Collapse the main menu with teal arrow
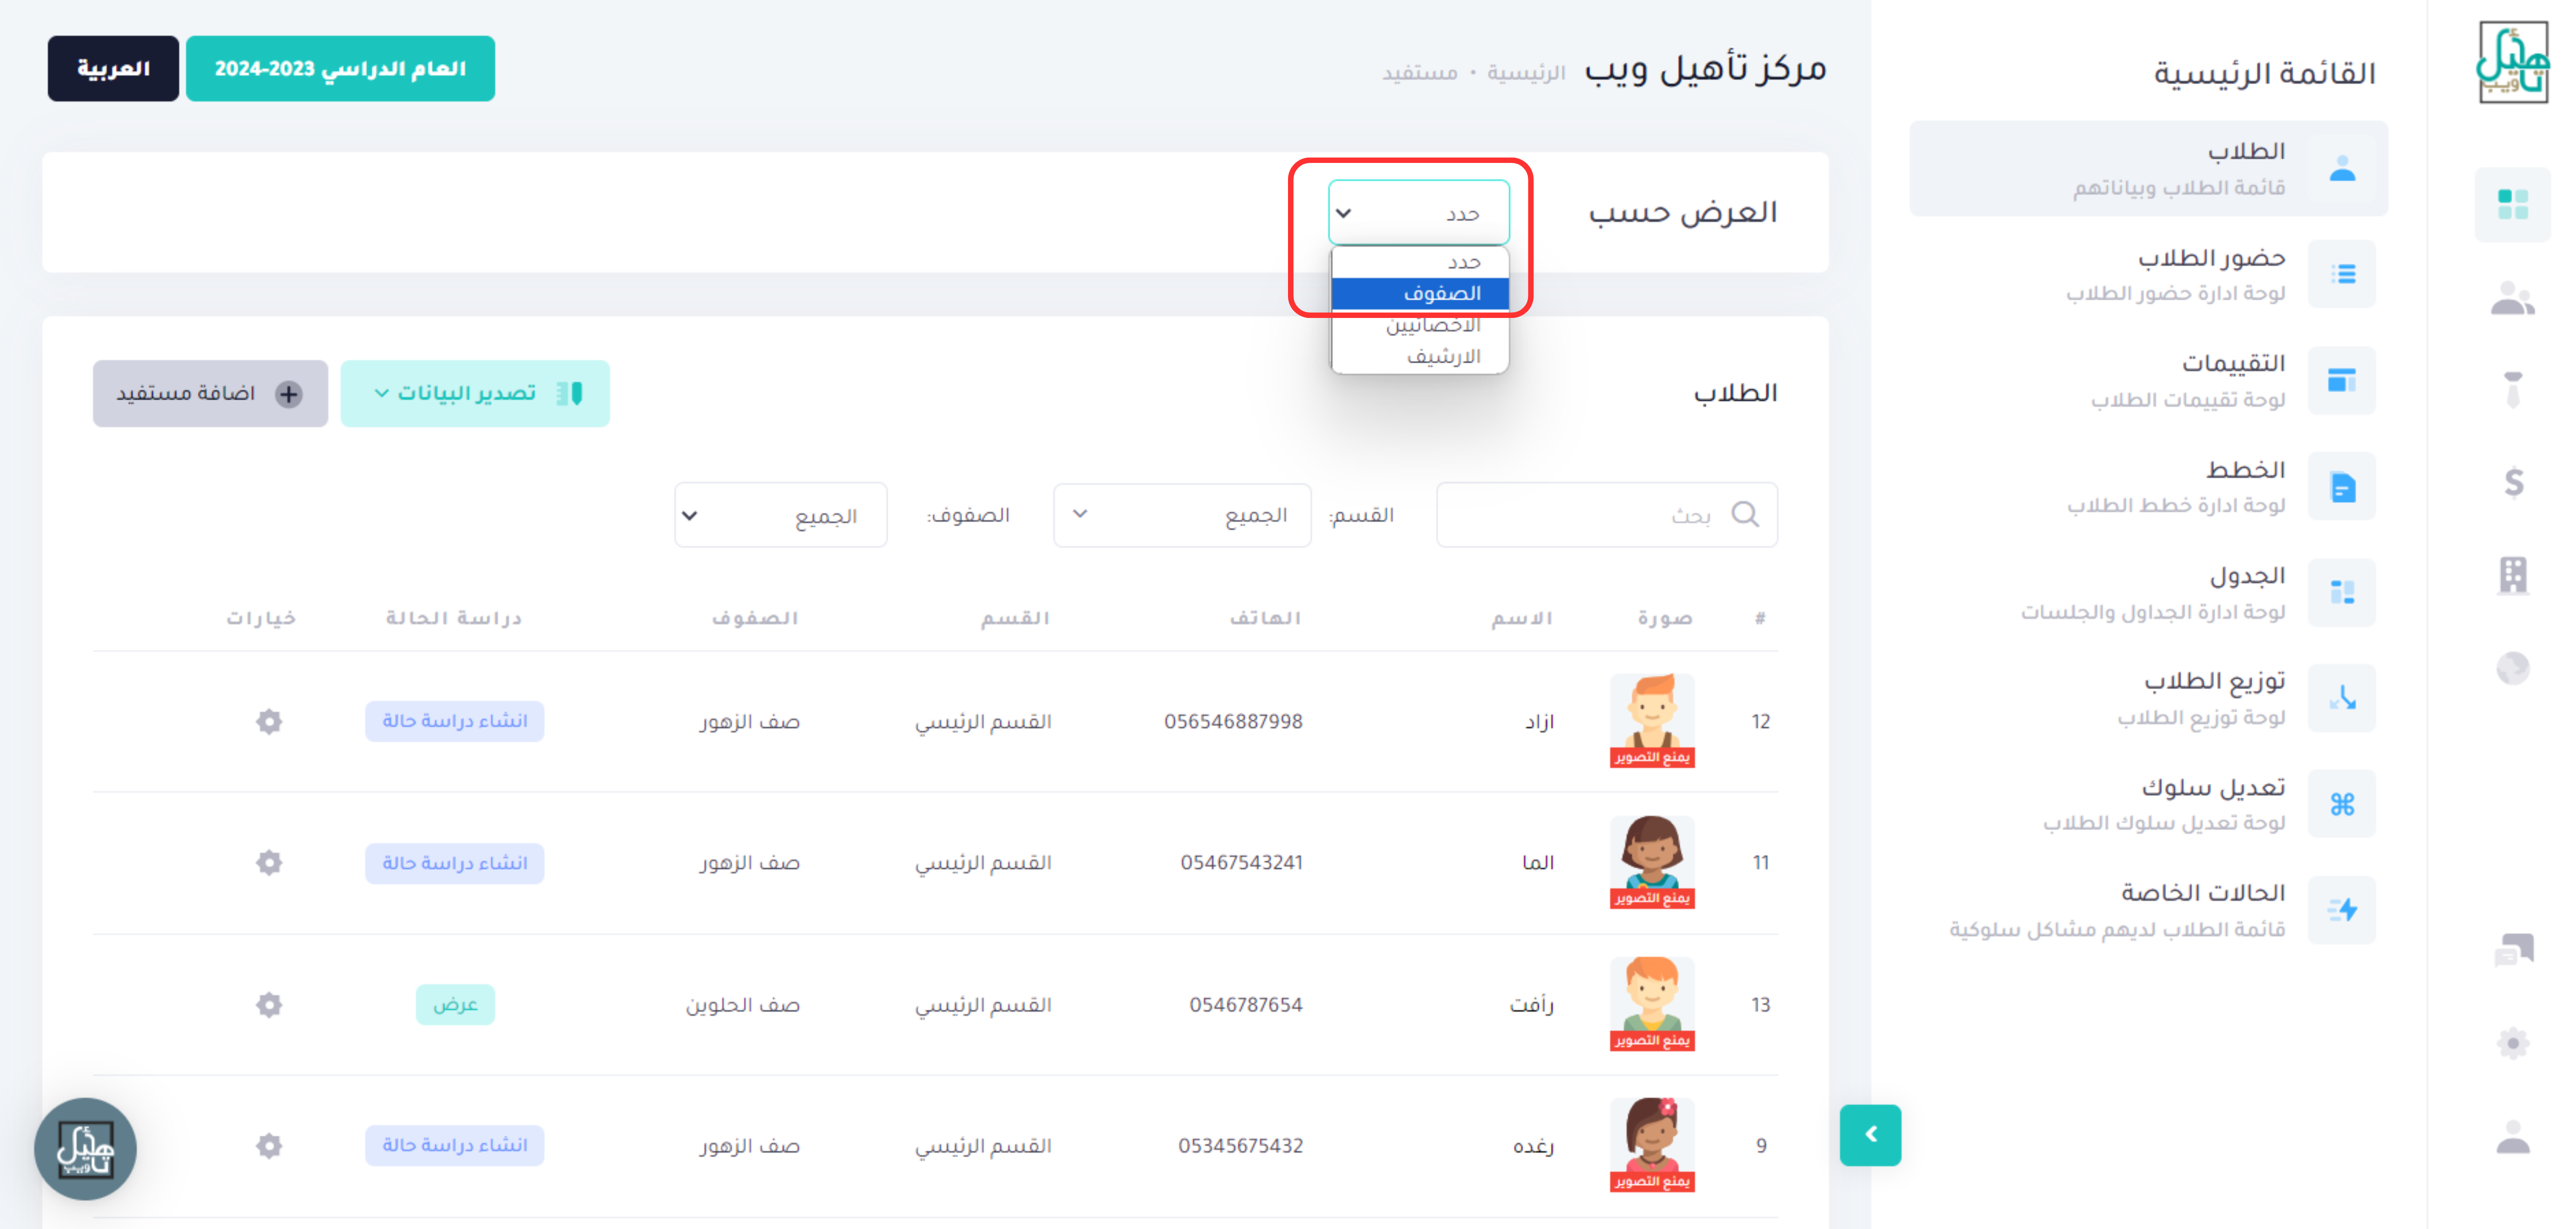Image resolution: width=2576 pixels, height=1229 pixels. point(1870,1135)
